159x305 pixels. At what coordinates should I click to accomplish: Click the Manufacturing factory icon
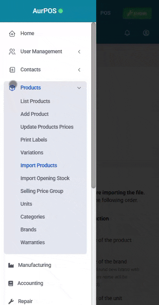tap(11, 265)
